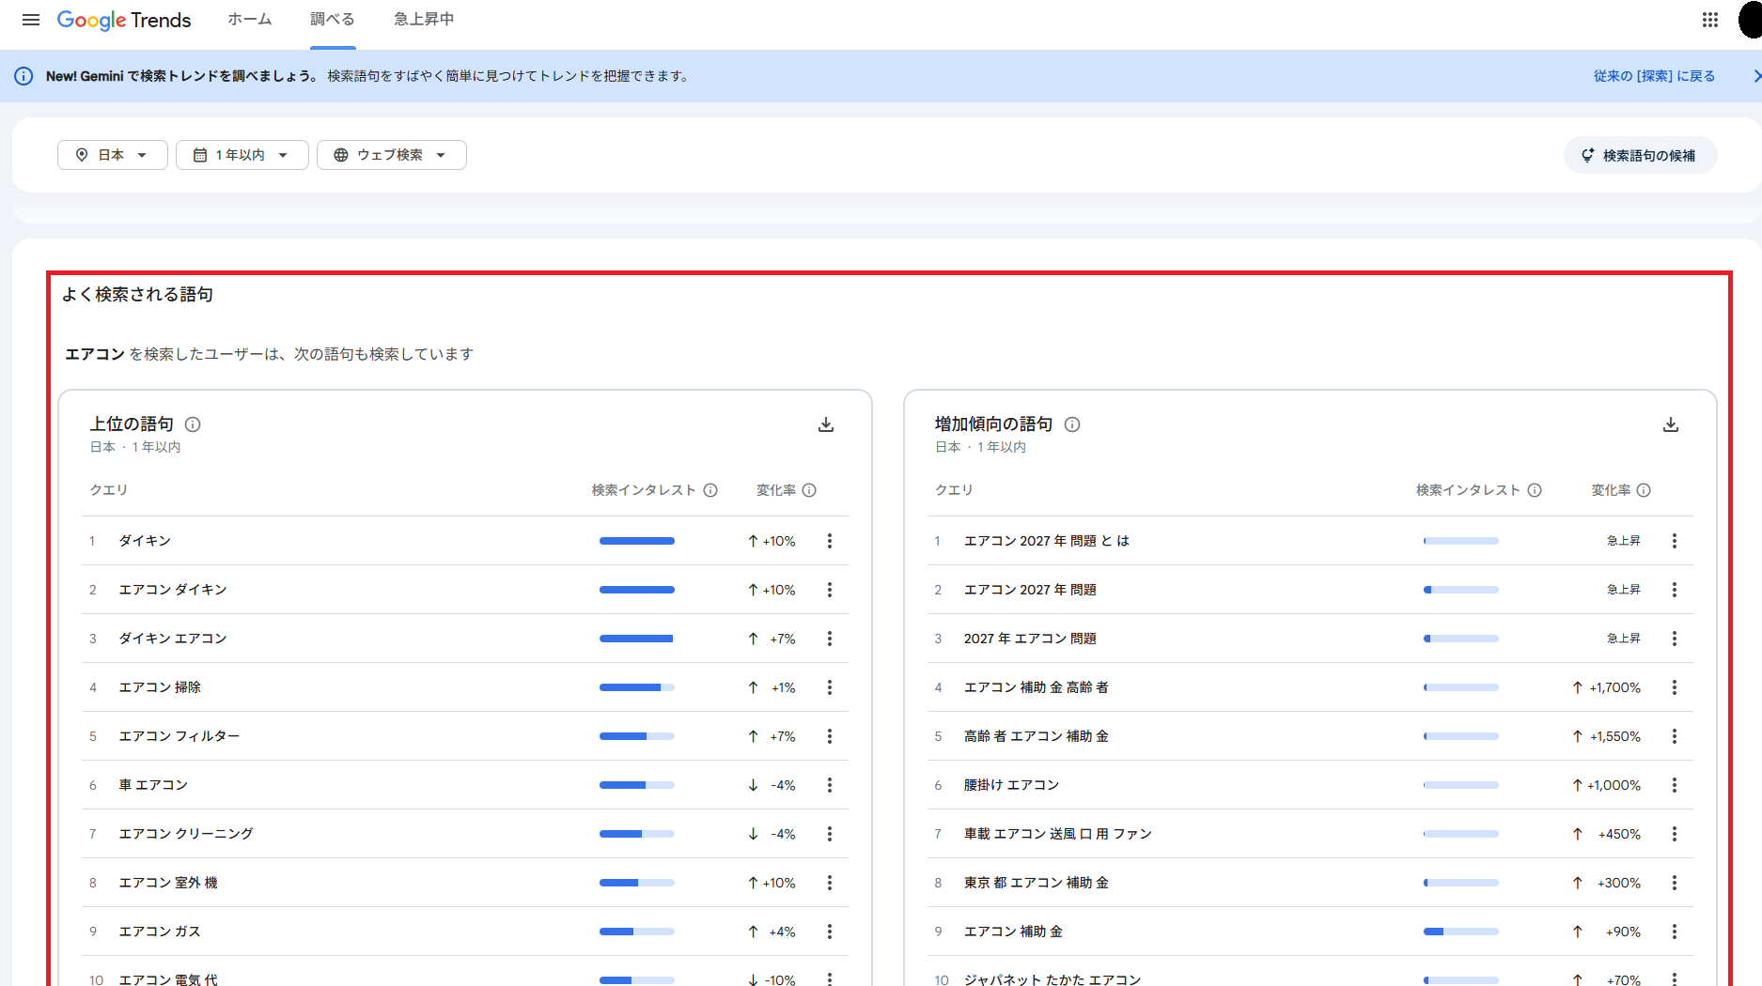Click the interest bar for ダイキン
The image size is (1762, 986).
637,541
